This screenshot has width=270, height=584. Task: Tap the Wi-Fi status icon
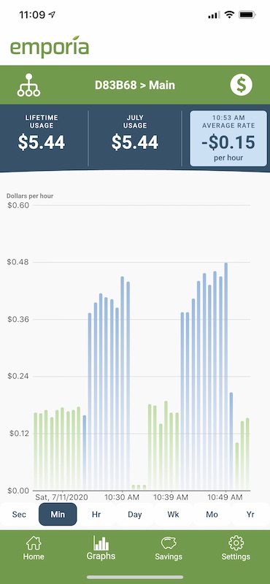(x=229, y=15)
